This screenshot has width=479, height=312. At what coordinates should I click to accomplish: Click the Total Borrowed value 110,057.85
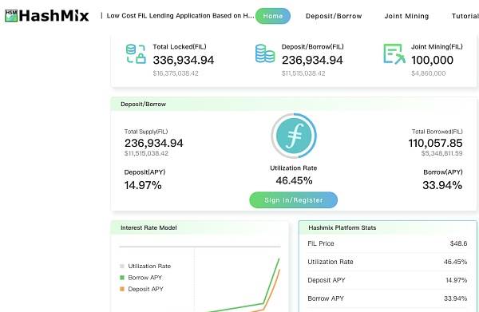click(x=435, y=143)
